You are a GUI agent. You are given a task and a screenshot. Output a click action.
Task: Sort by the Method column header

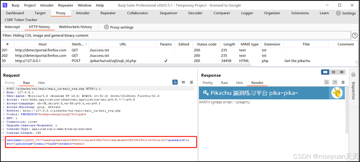tap(80, 44)
